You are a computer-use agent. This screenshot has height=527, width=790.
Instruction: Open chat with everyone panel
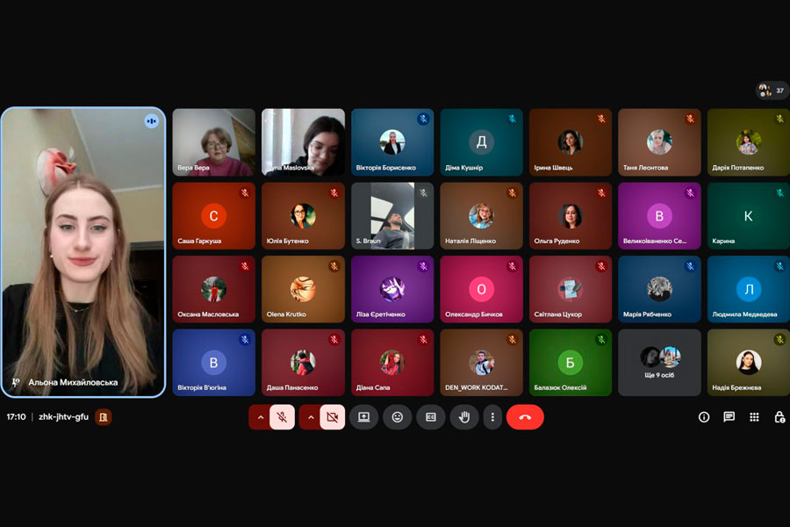pyautogui.click(x=729, y=417)
